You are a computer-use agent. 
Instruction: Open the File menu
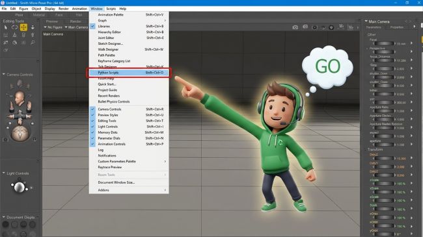pyautogui.click(x=4, y=8)
